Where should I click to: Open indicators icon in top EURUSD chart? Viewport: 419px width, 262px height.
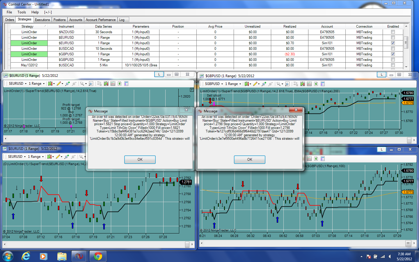[x=113, y=84]
